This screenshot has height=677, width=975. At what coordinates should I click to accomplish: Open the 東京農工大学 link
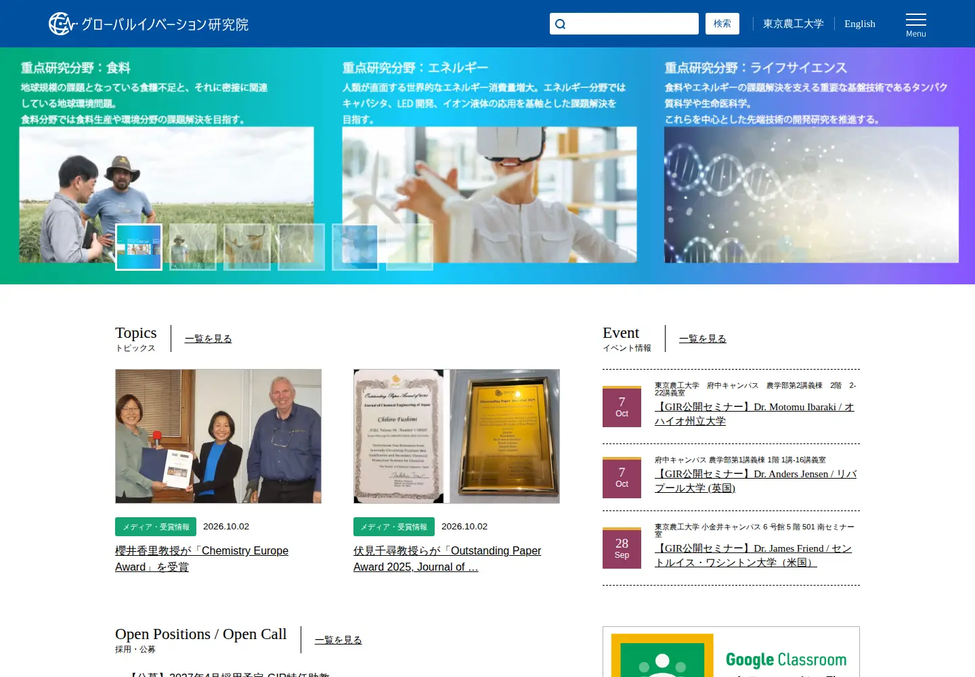pos(794,24)
